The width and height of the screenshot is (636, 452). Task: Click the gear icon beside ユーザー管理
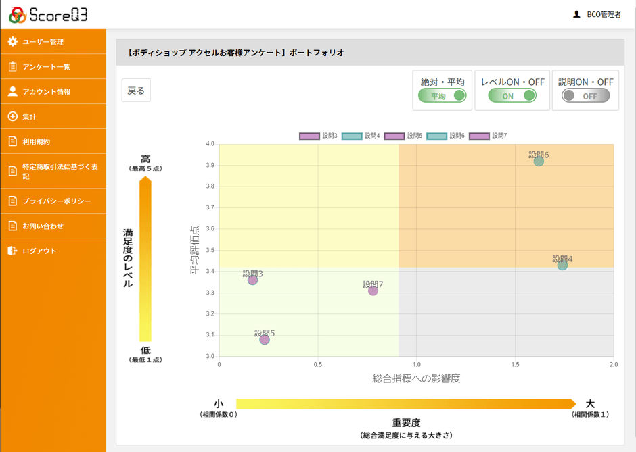click(x=12, y=42)
